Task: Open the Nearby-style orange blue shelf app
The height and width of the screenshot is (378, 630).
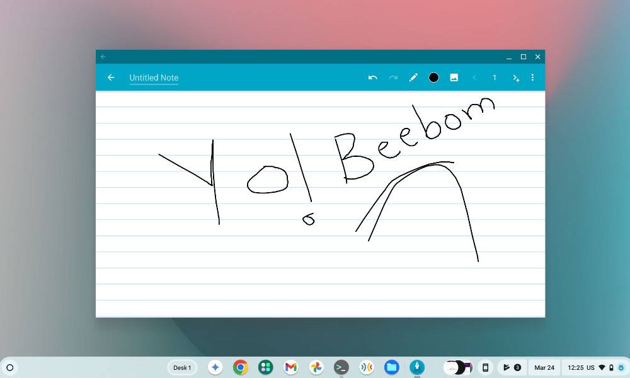Action: click(x=367, y=367)
